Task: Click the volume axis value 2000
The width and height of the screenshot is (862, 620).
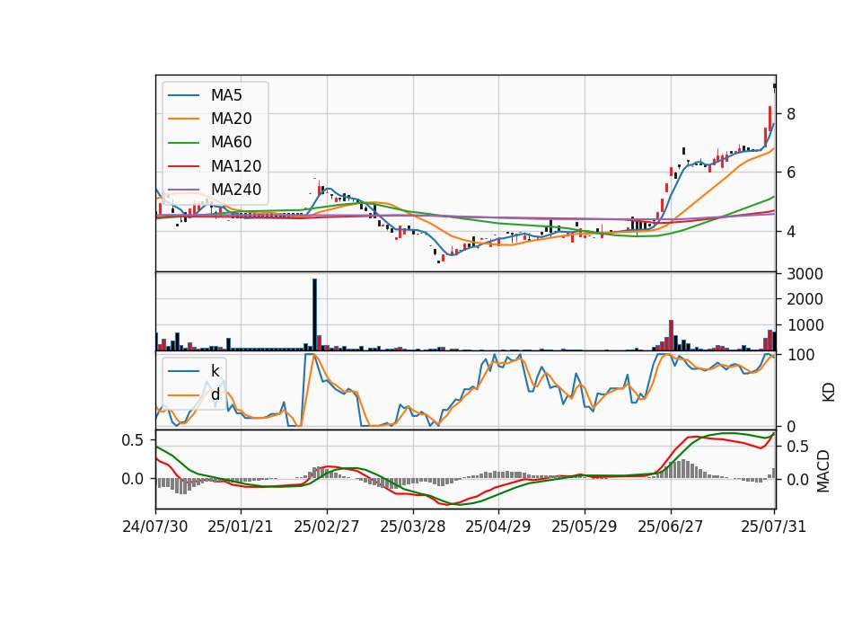Action: coord(805,299)
